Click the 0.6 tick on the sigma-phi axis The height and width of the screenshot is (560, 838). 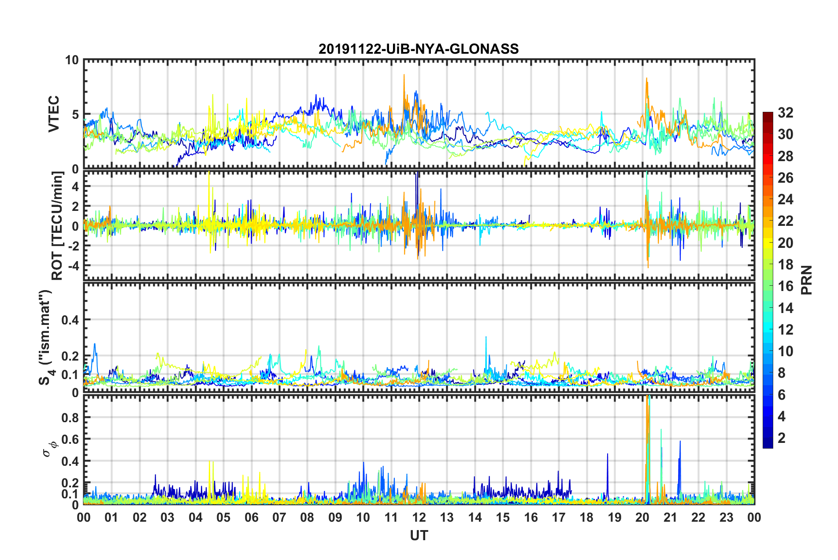[x=70, y=439]
